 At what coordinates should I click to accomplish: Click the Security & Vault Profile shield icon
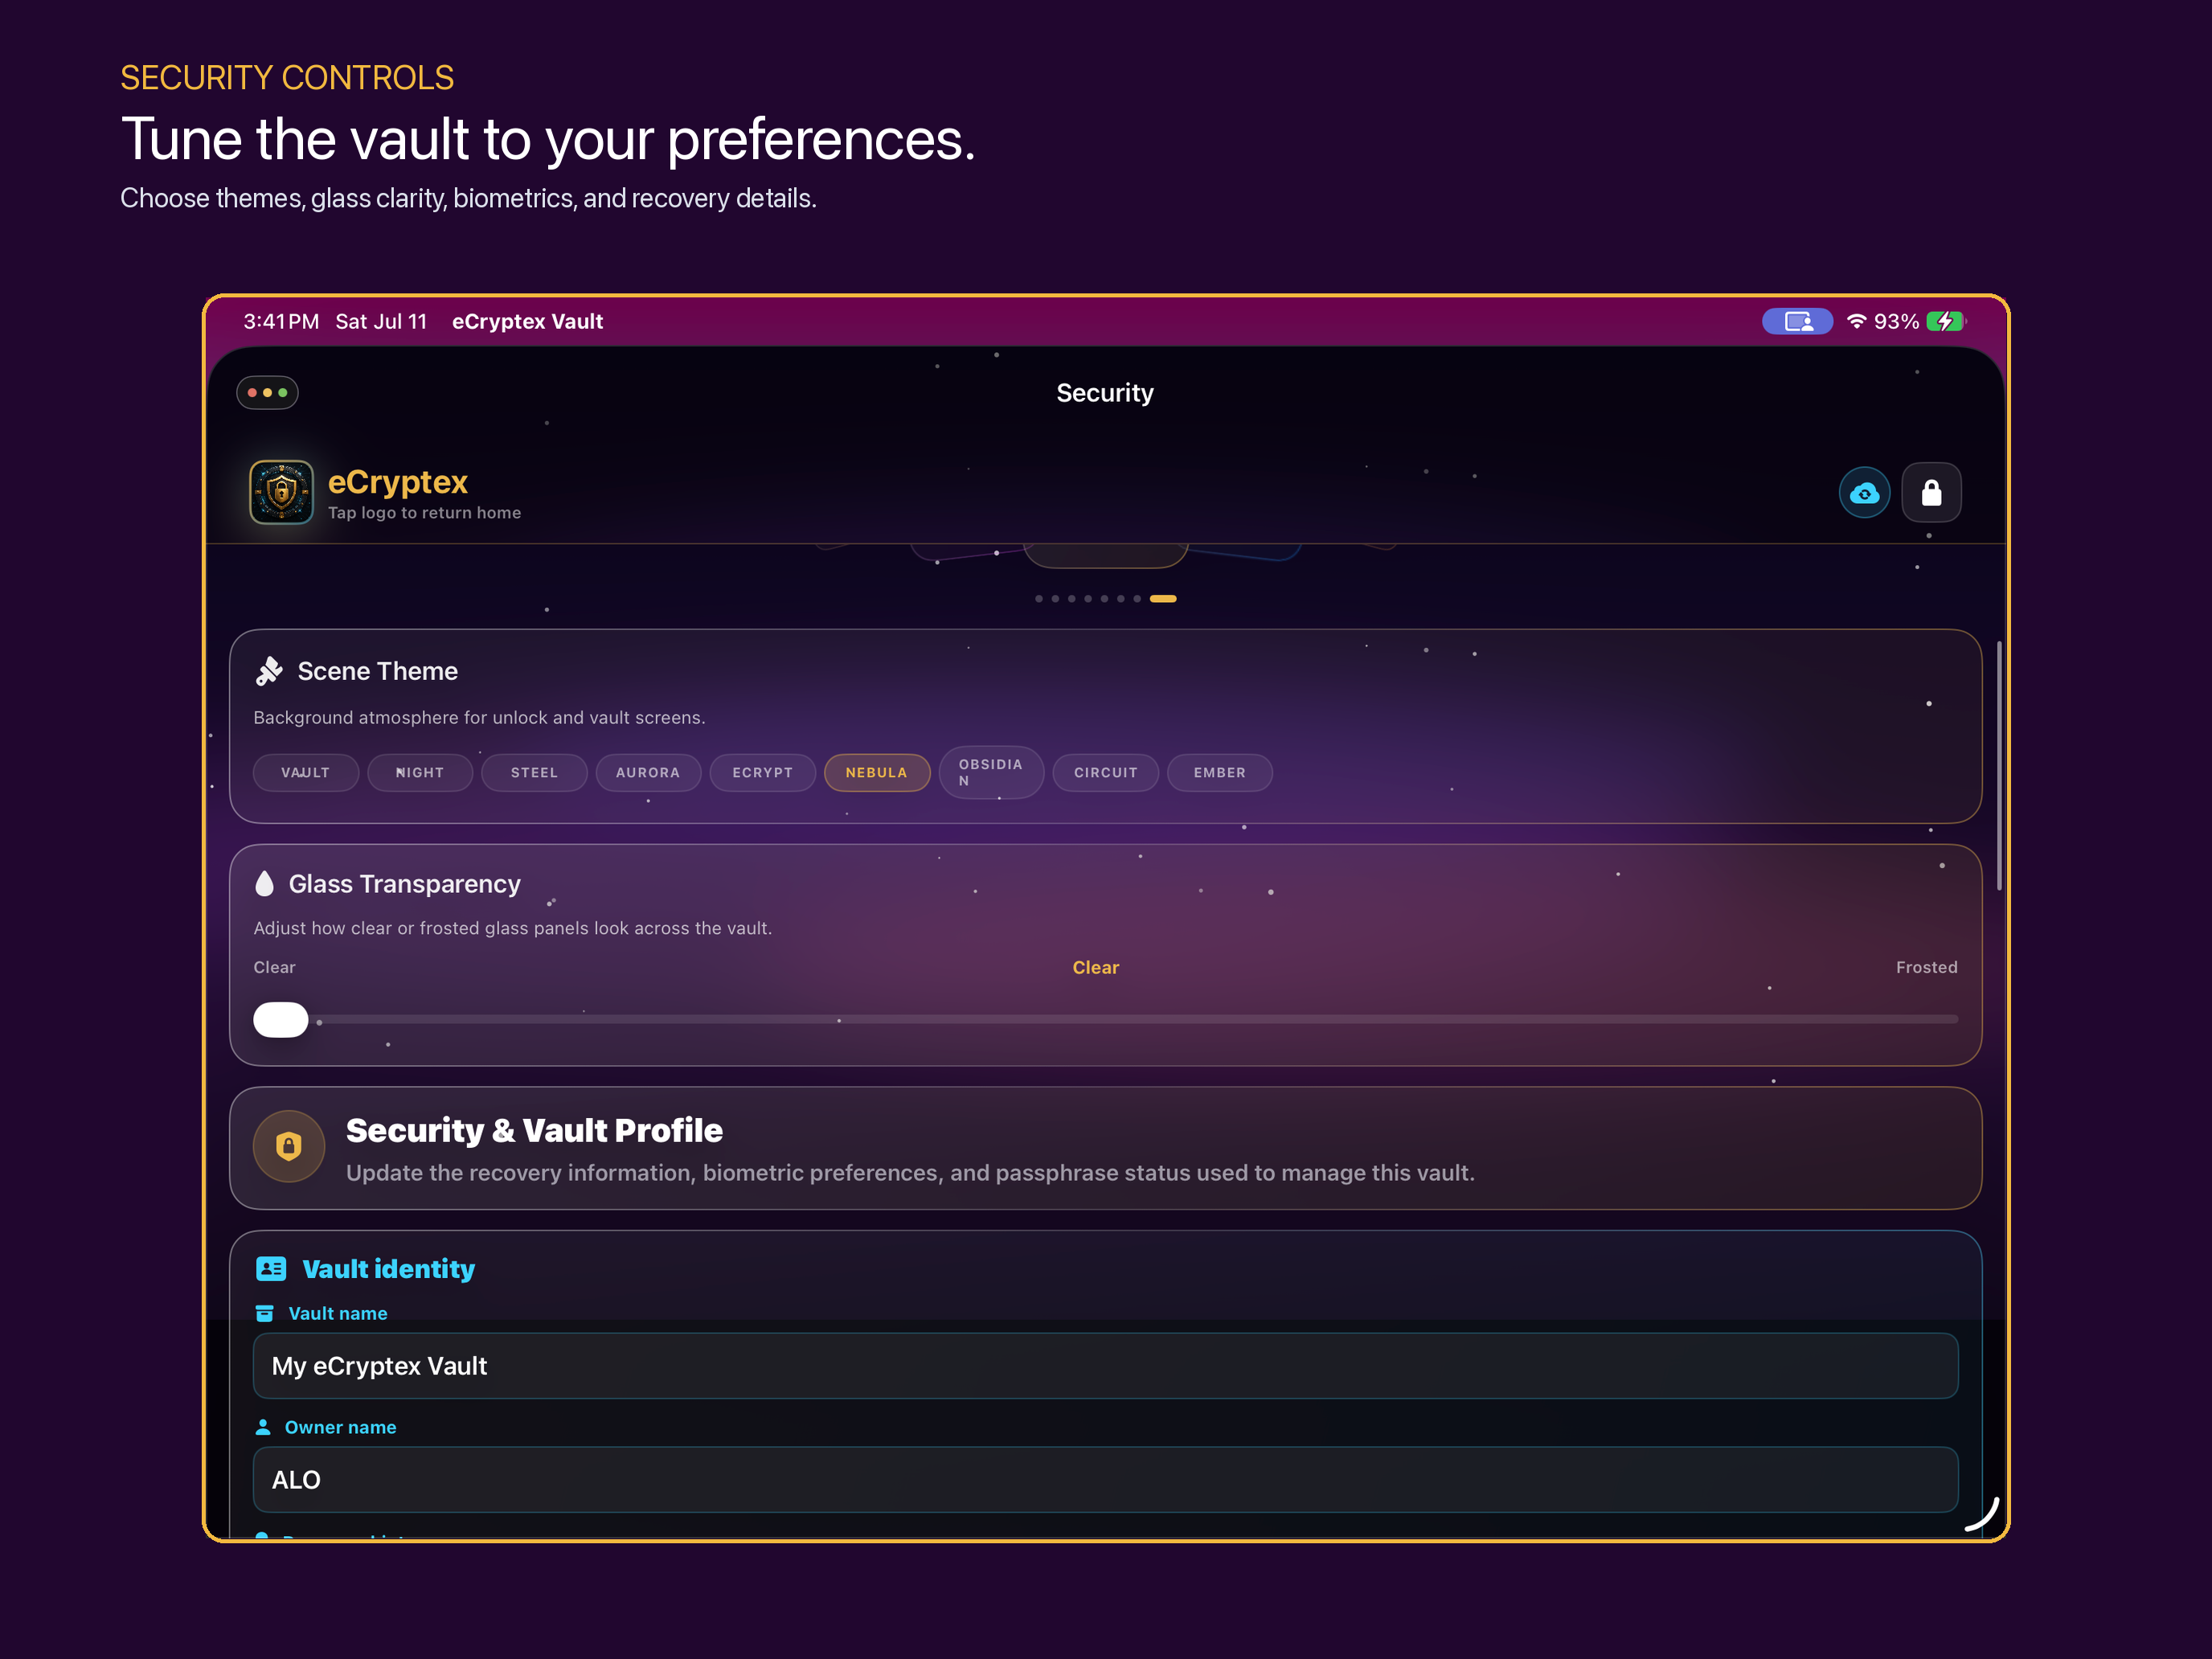289,1147
